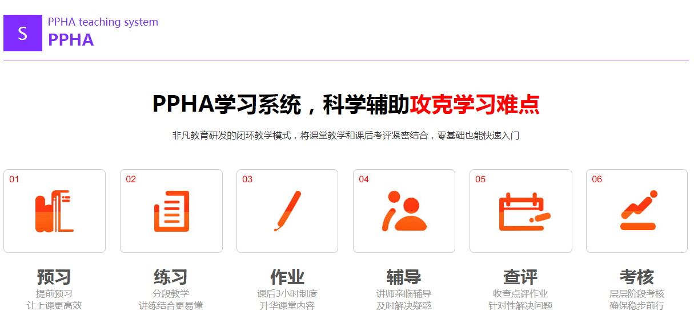Click the purple S logo square
This screenshot has height=311, width=694.
click(x=23, y=33)
